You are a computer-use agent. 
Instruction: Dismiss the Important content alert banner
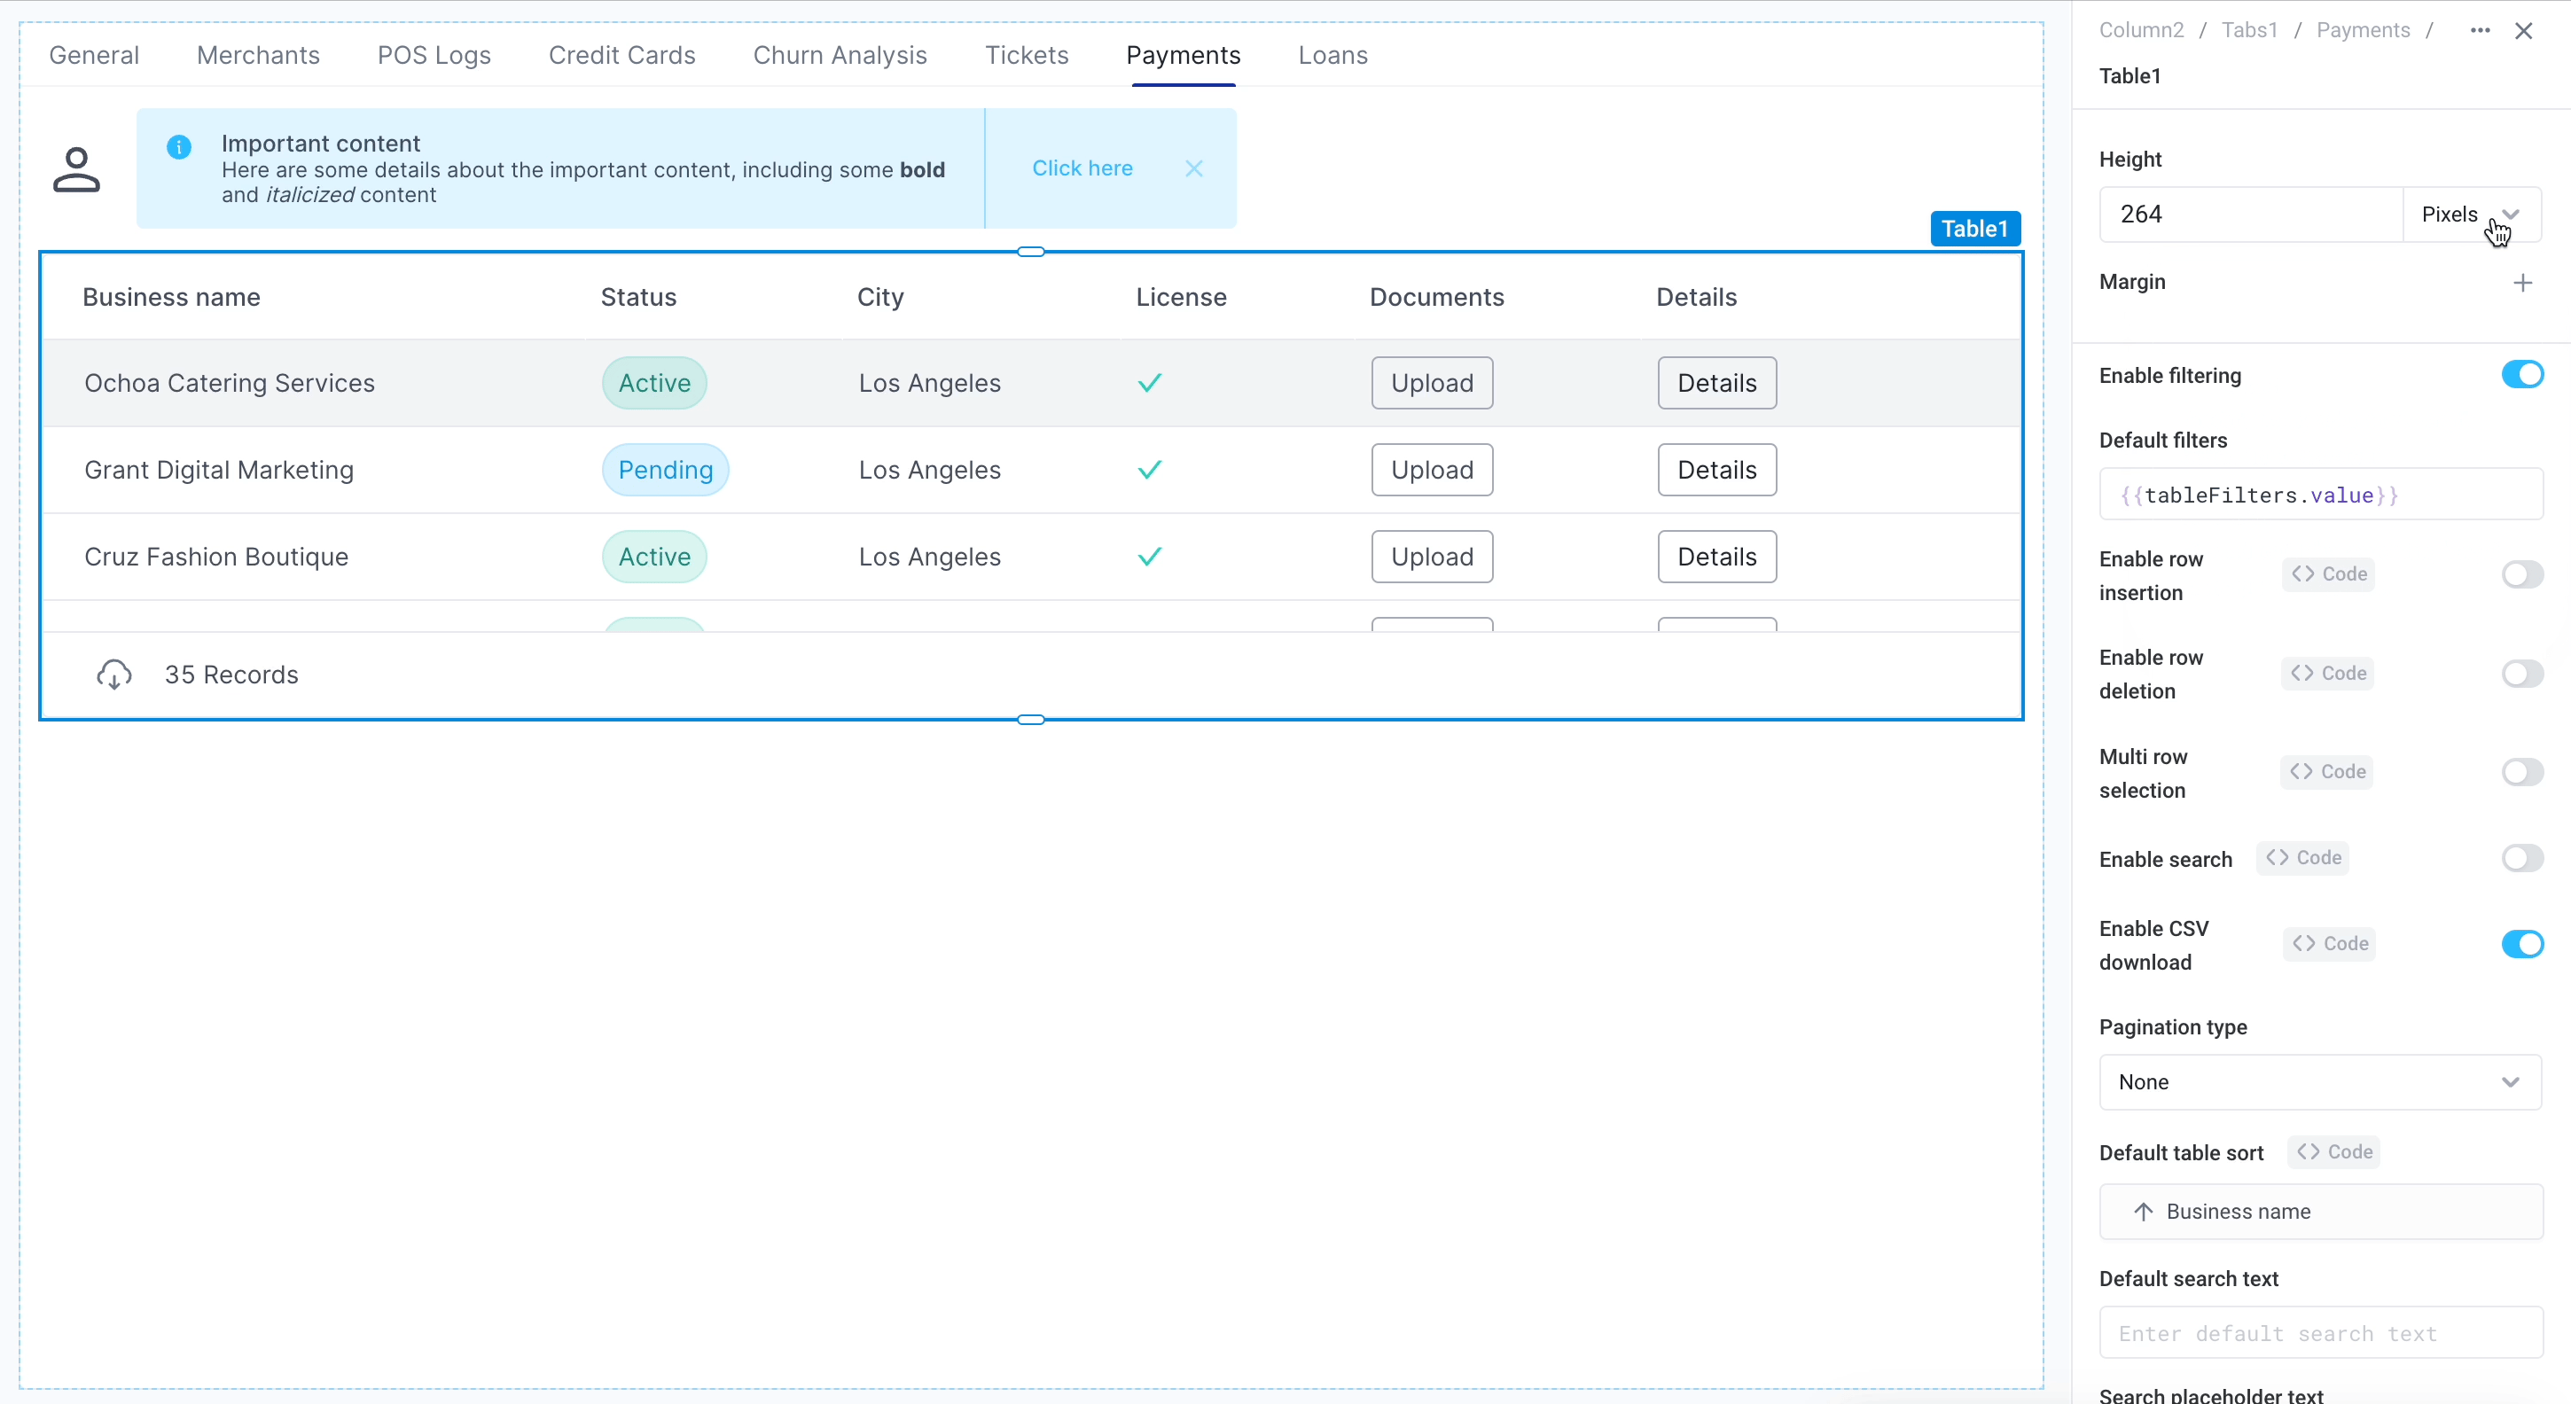point(1193,168)
